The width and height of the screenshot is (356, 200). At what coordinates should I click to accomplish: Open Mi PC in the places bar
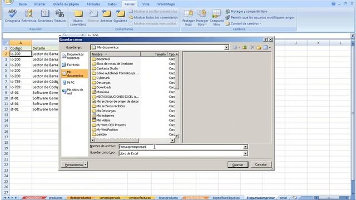75,83
